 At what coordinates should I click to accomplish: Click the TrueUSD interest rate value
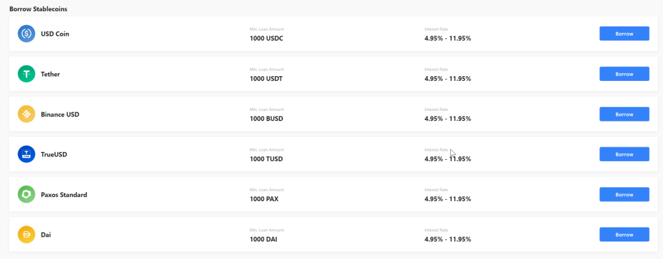click(x=448, y=158)
